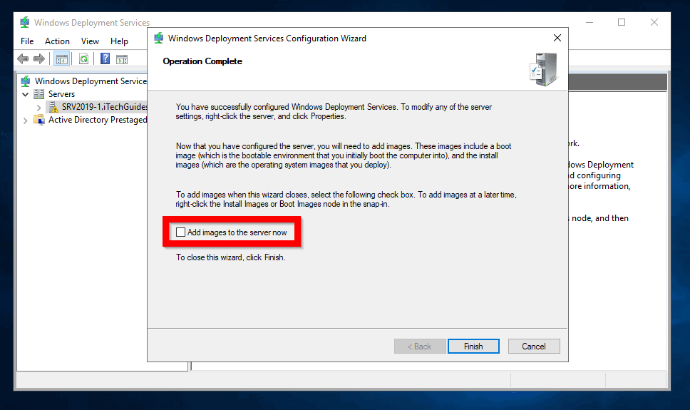The height and width of the screenshot is (410, 690).
Task: Enable Add images to the server now
Action: [x=181, y=232]
